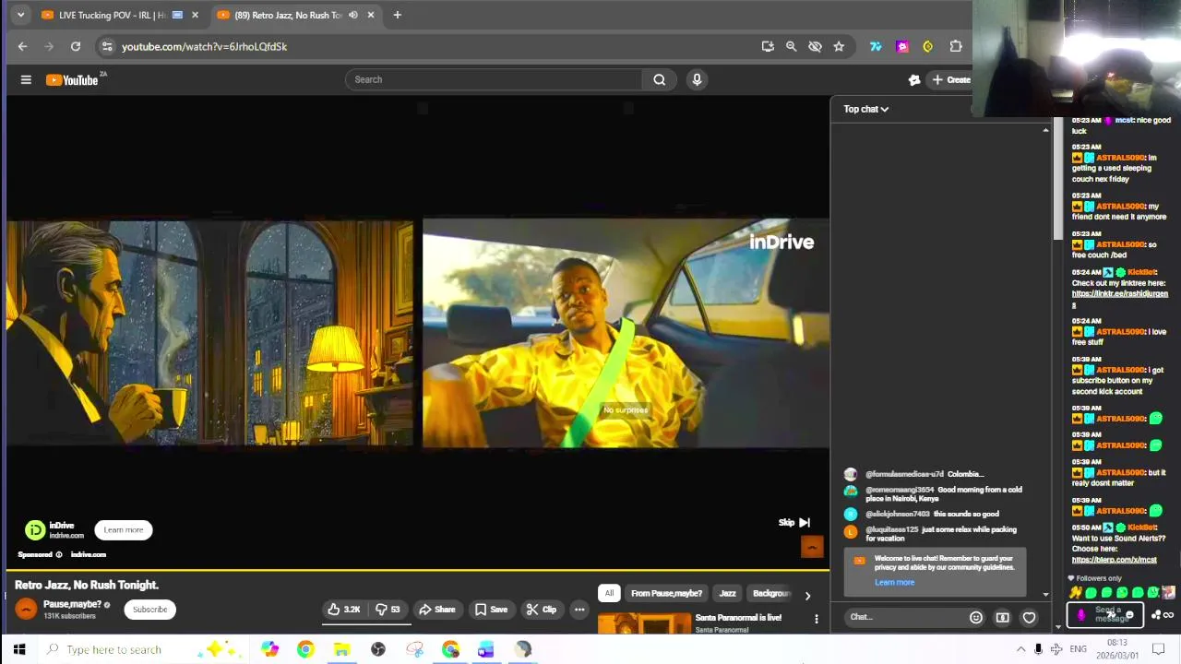Open the Pause,maybe? channel avatar
The width and height of the screenshot is (1181, 664).
[x=26, y=609]
